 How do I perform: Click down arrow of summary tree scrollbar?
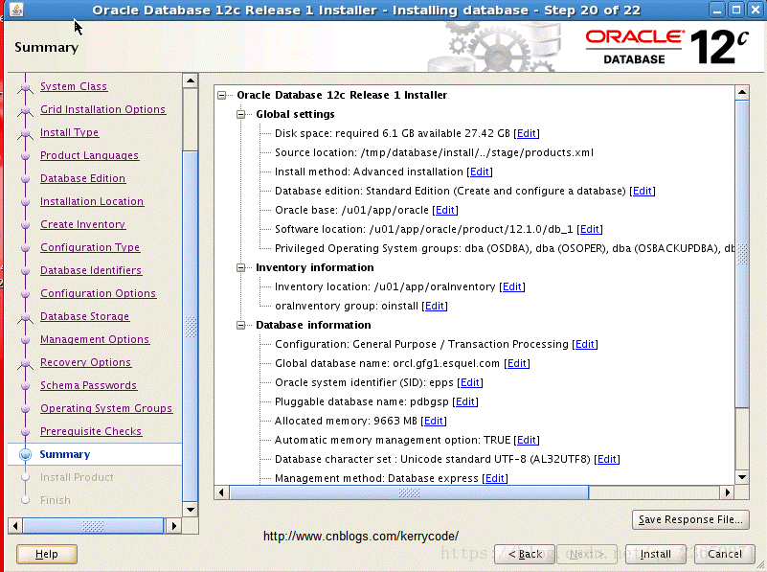tap(742, 477)
